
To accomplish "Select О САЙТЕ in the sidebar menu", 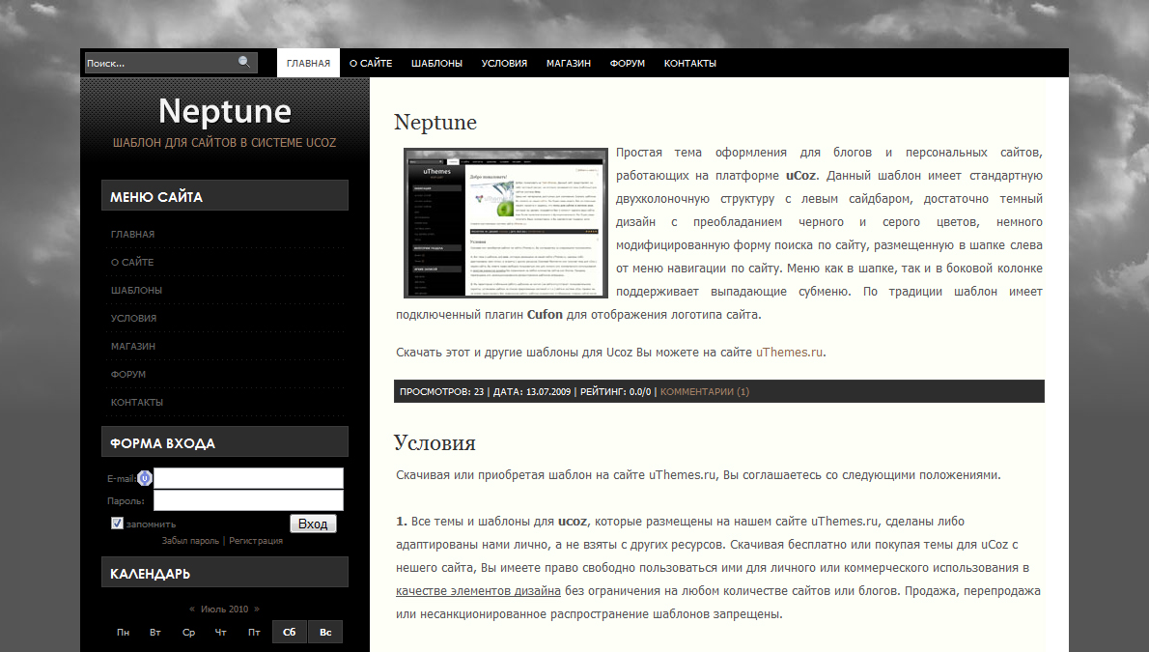I will pyautogui.click(x=132, y=262).
